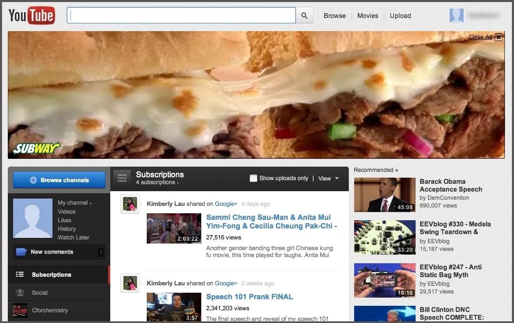This screenshot has height=323, width=514.
Task: Click the Subscriptions list icon in sidebar
Action: tap(20, 275)
